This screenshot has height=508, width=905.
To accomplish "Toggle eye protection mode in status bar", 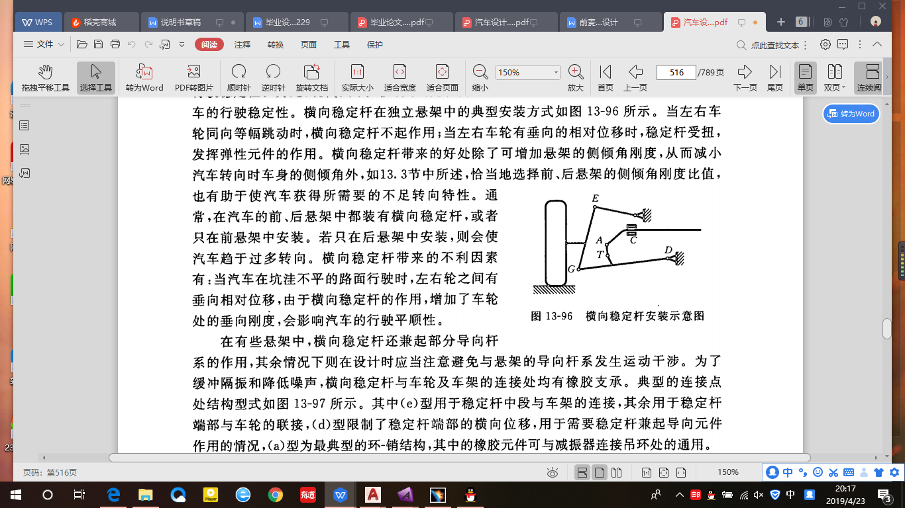I will pos(553,472).
